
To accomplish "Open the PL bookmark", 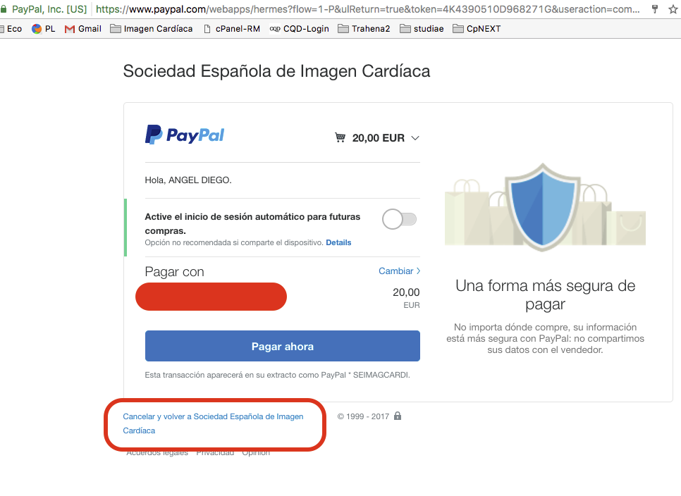I will coord(44,29).
